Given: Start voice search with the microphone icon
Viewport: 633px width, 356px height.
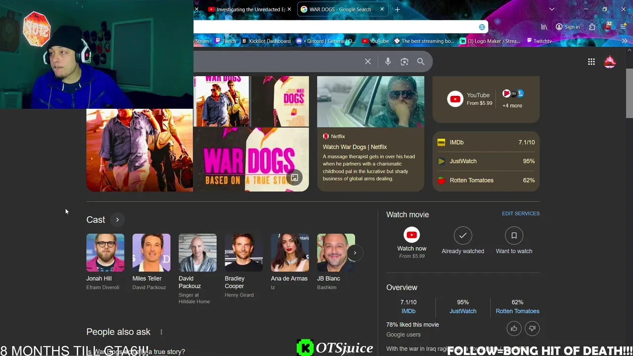Looking at the screenshot, I should click(388, 62).
